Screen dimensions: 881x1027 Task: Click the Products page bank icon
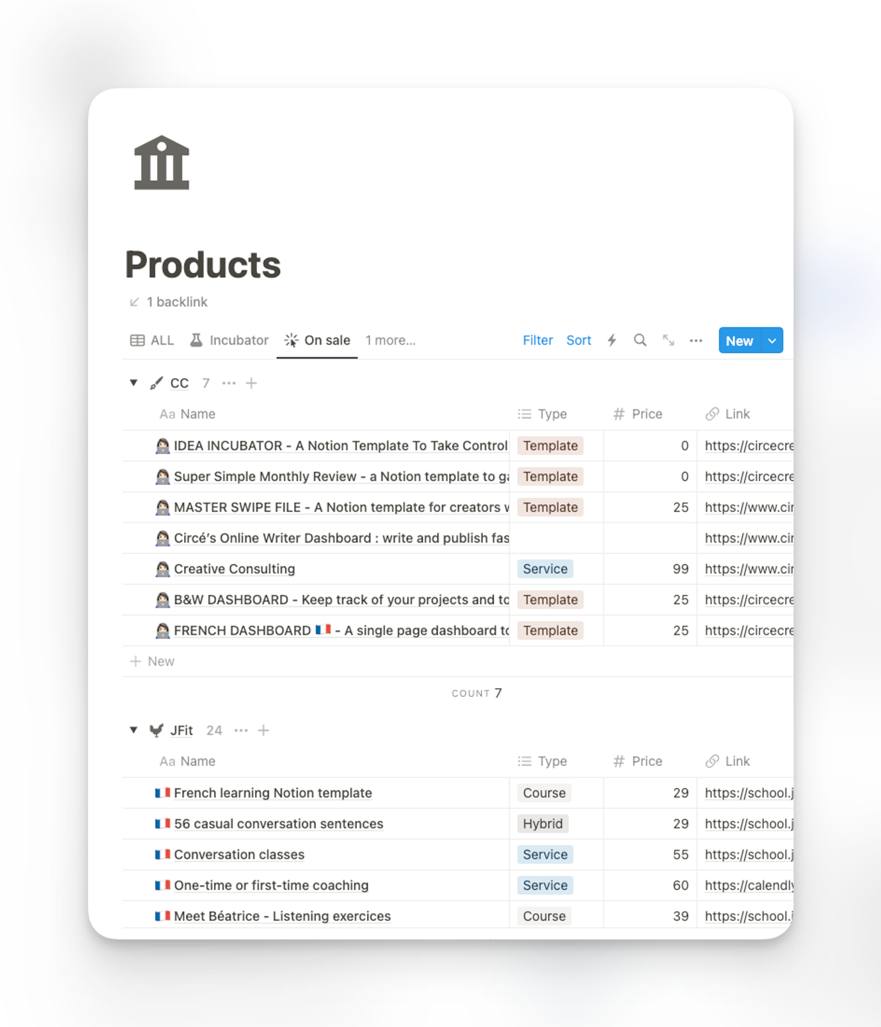[162, 163]
